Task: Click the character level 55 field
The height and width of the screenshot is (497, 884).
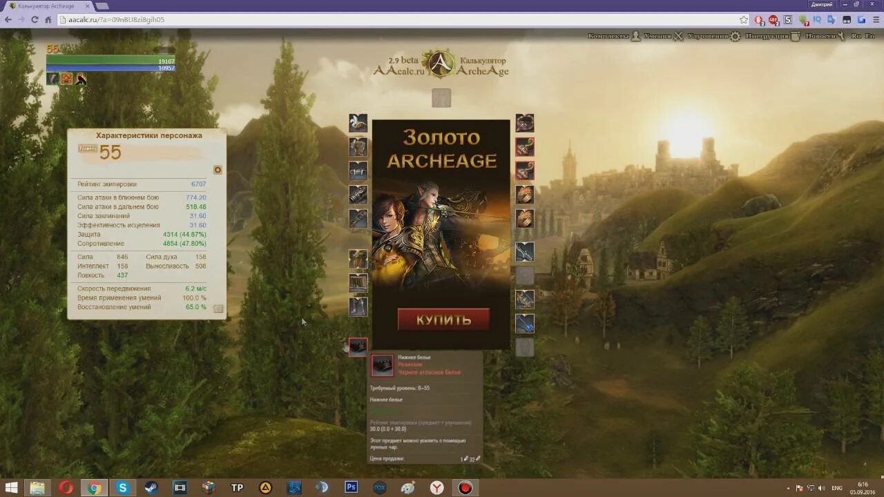Action: (x=110, y=153)
